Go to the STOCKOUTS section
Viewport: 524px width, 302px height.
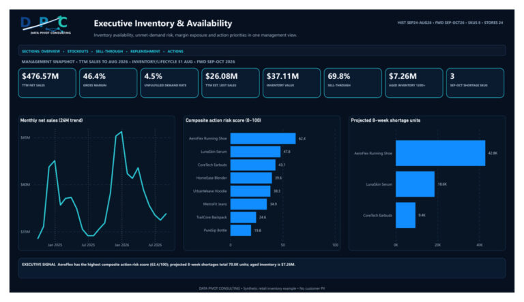pyautogui.click(x=78, y=51)
